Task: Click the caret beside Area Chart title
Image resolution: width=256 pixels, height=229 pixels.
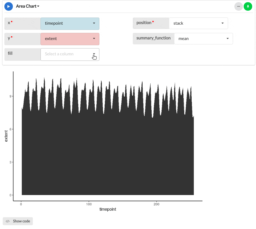Action: click(38, 6)
